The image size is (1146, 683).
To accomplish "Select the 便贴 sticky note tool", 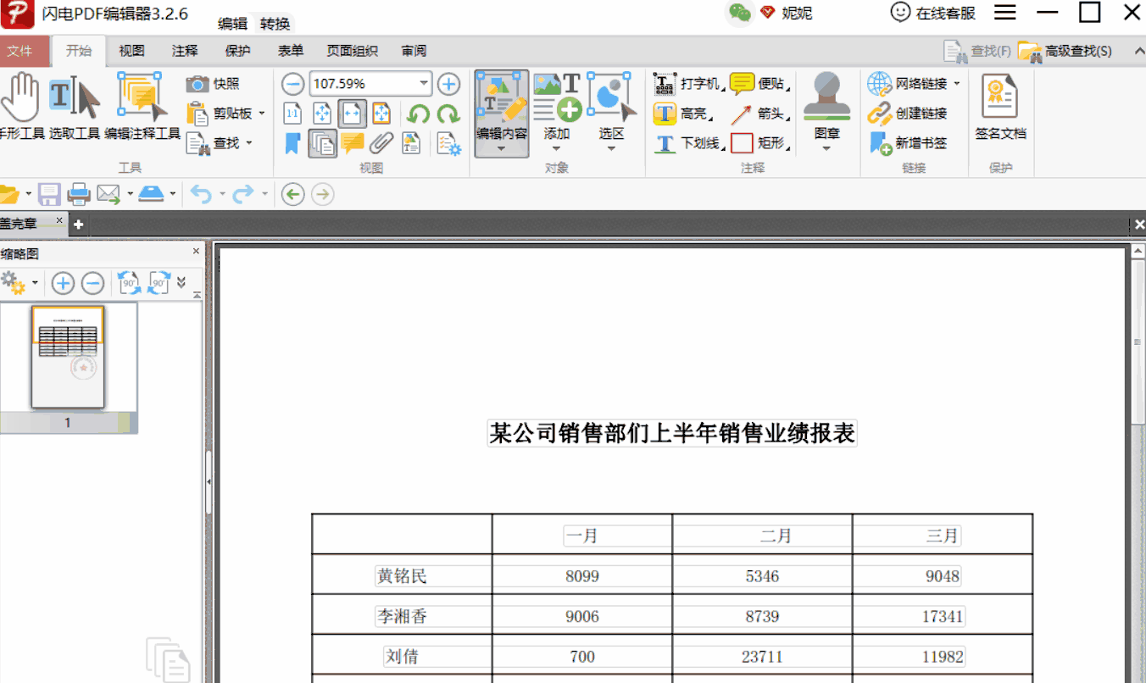I will pos(759,84).
